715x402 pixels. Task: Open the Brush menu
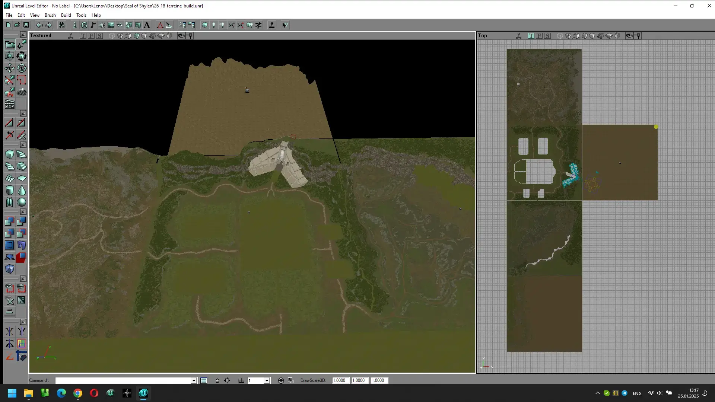click(50, 15)
